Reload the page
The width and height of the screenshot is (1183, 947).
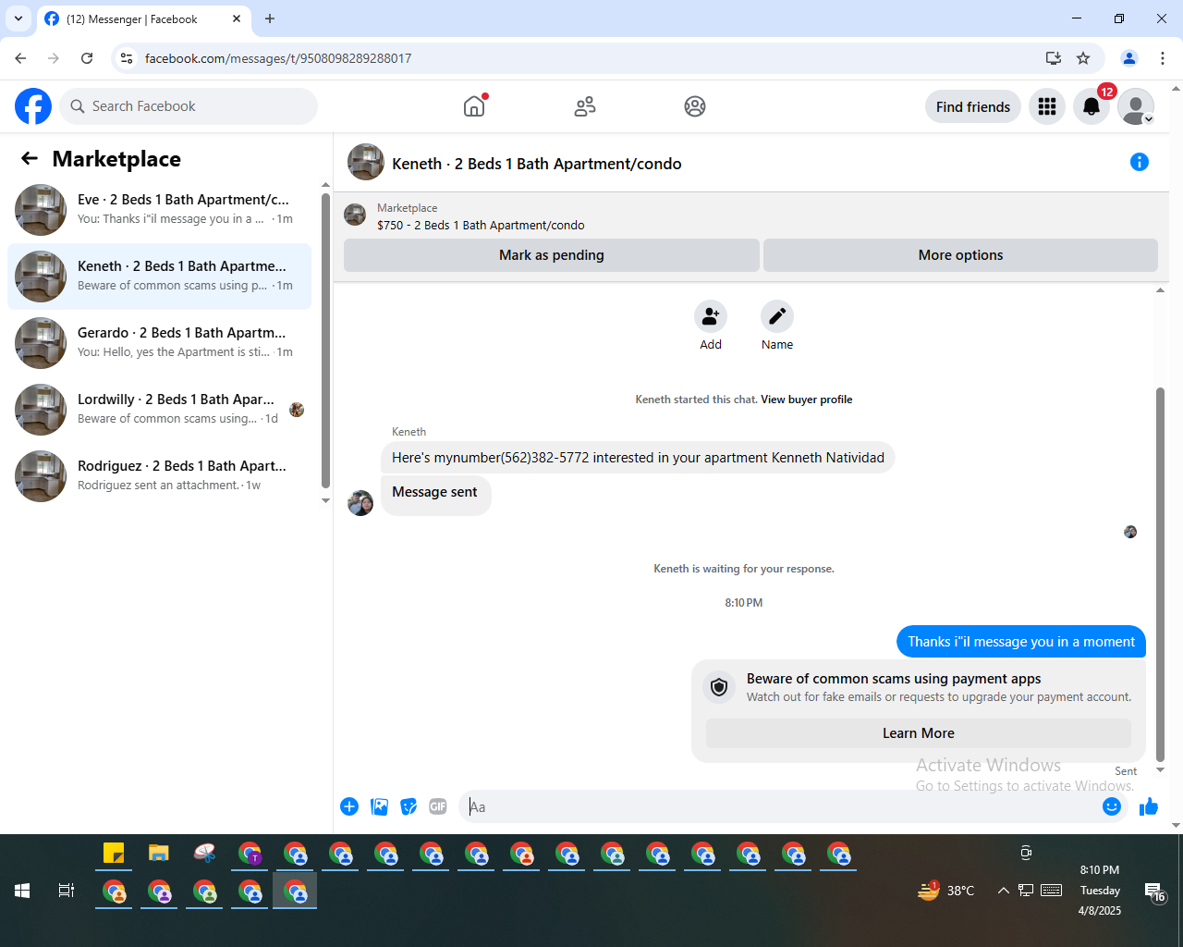pos(87,58)
